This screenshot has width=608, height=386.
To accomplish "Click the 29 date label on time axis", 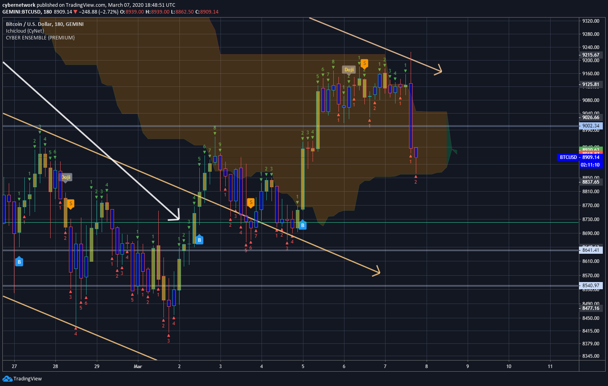I will click(97, 366).
